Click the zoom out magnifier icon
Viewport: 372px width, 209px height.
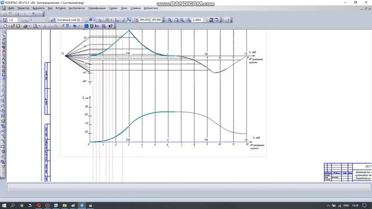click(182, 20)
